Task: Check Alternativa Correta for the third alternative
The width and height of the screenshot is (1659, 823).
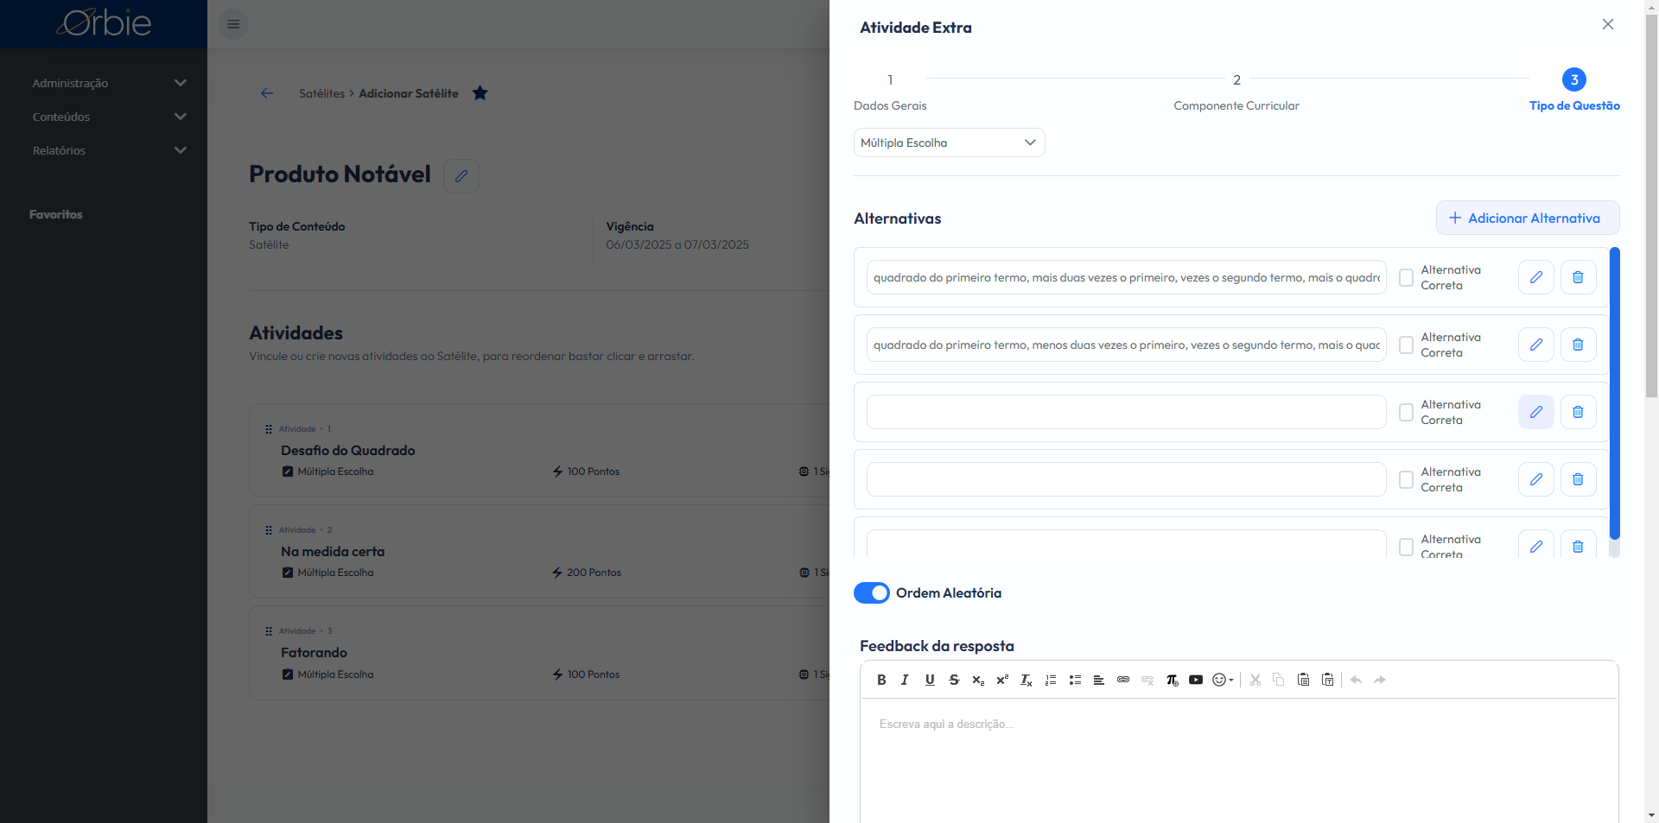Action: pyautogui.click(x=1406, y=413)
